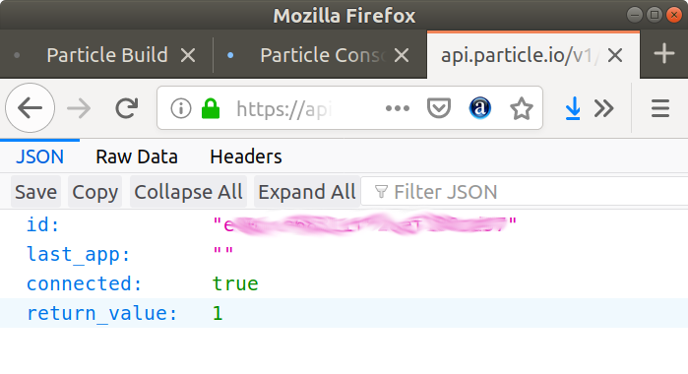Click the Copy button
The width and height of the screenshot is (688, 374).
[94, 192]
